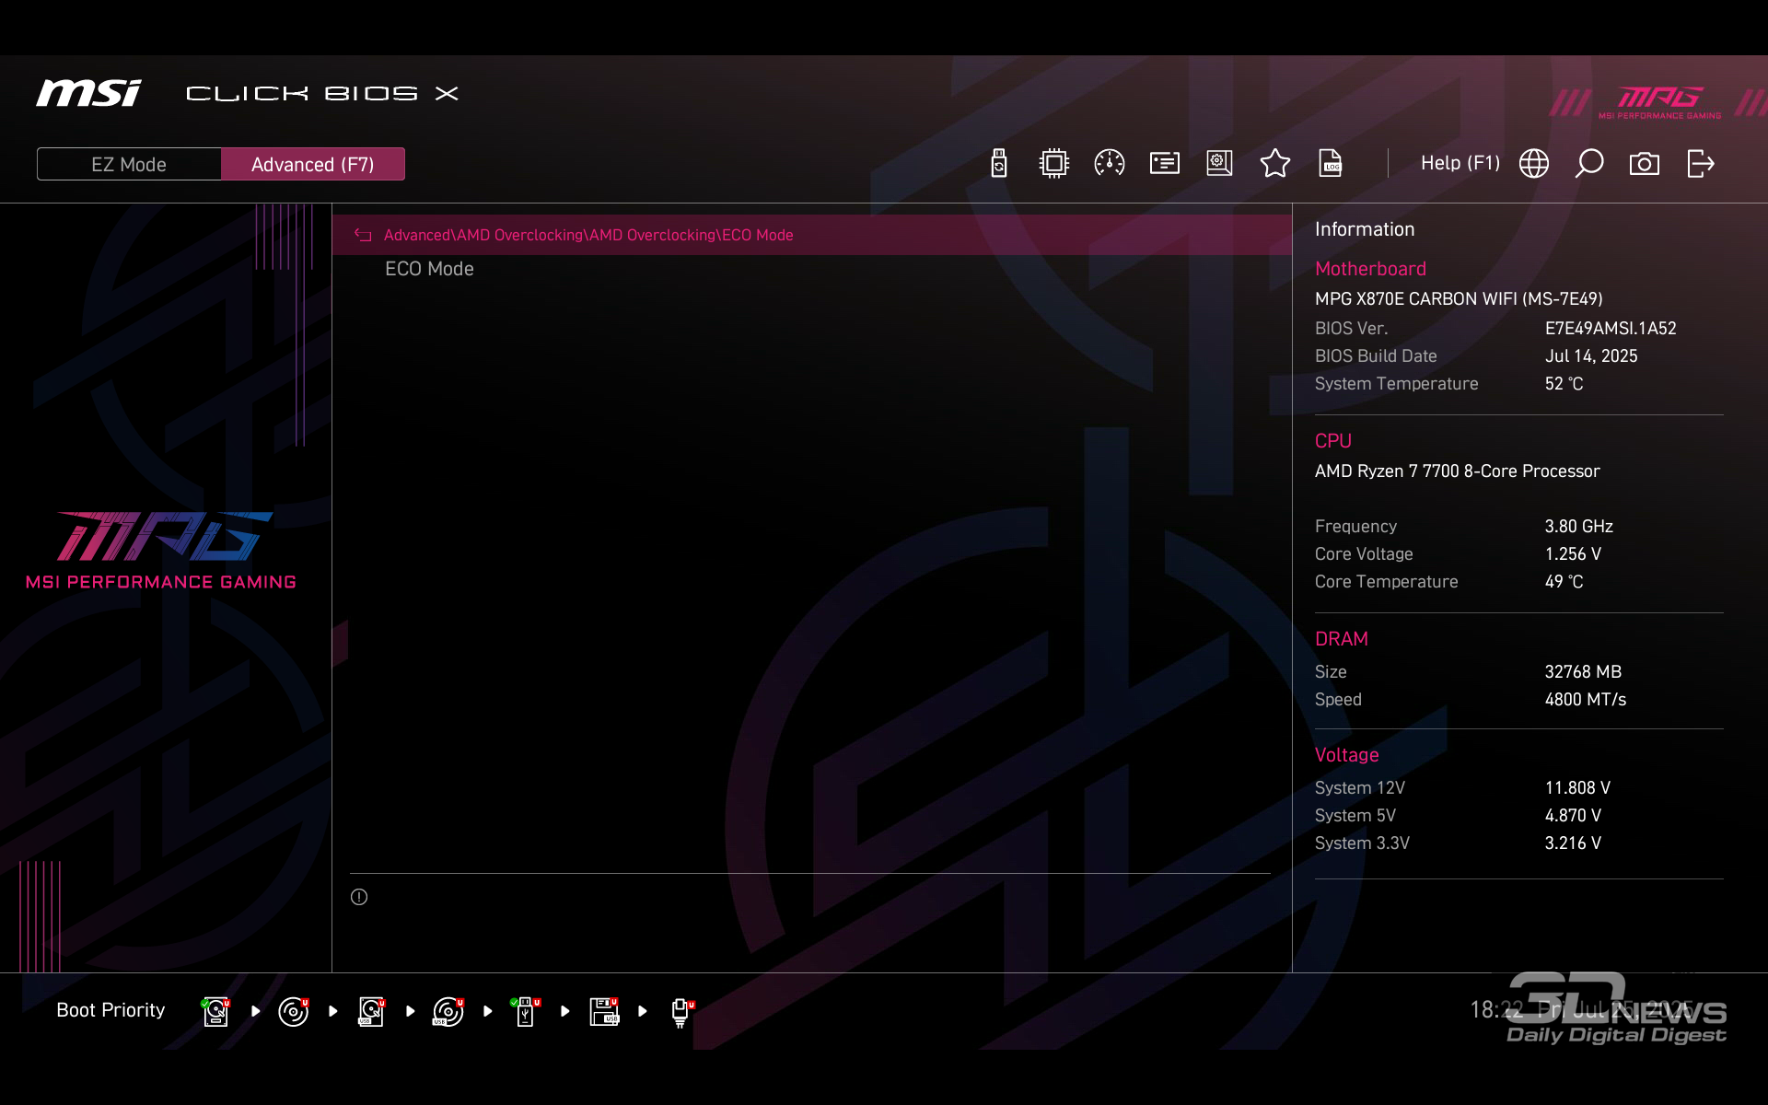Click the CPU section heading

tap(1333, 441)
